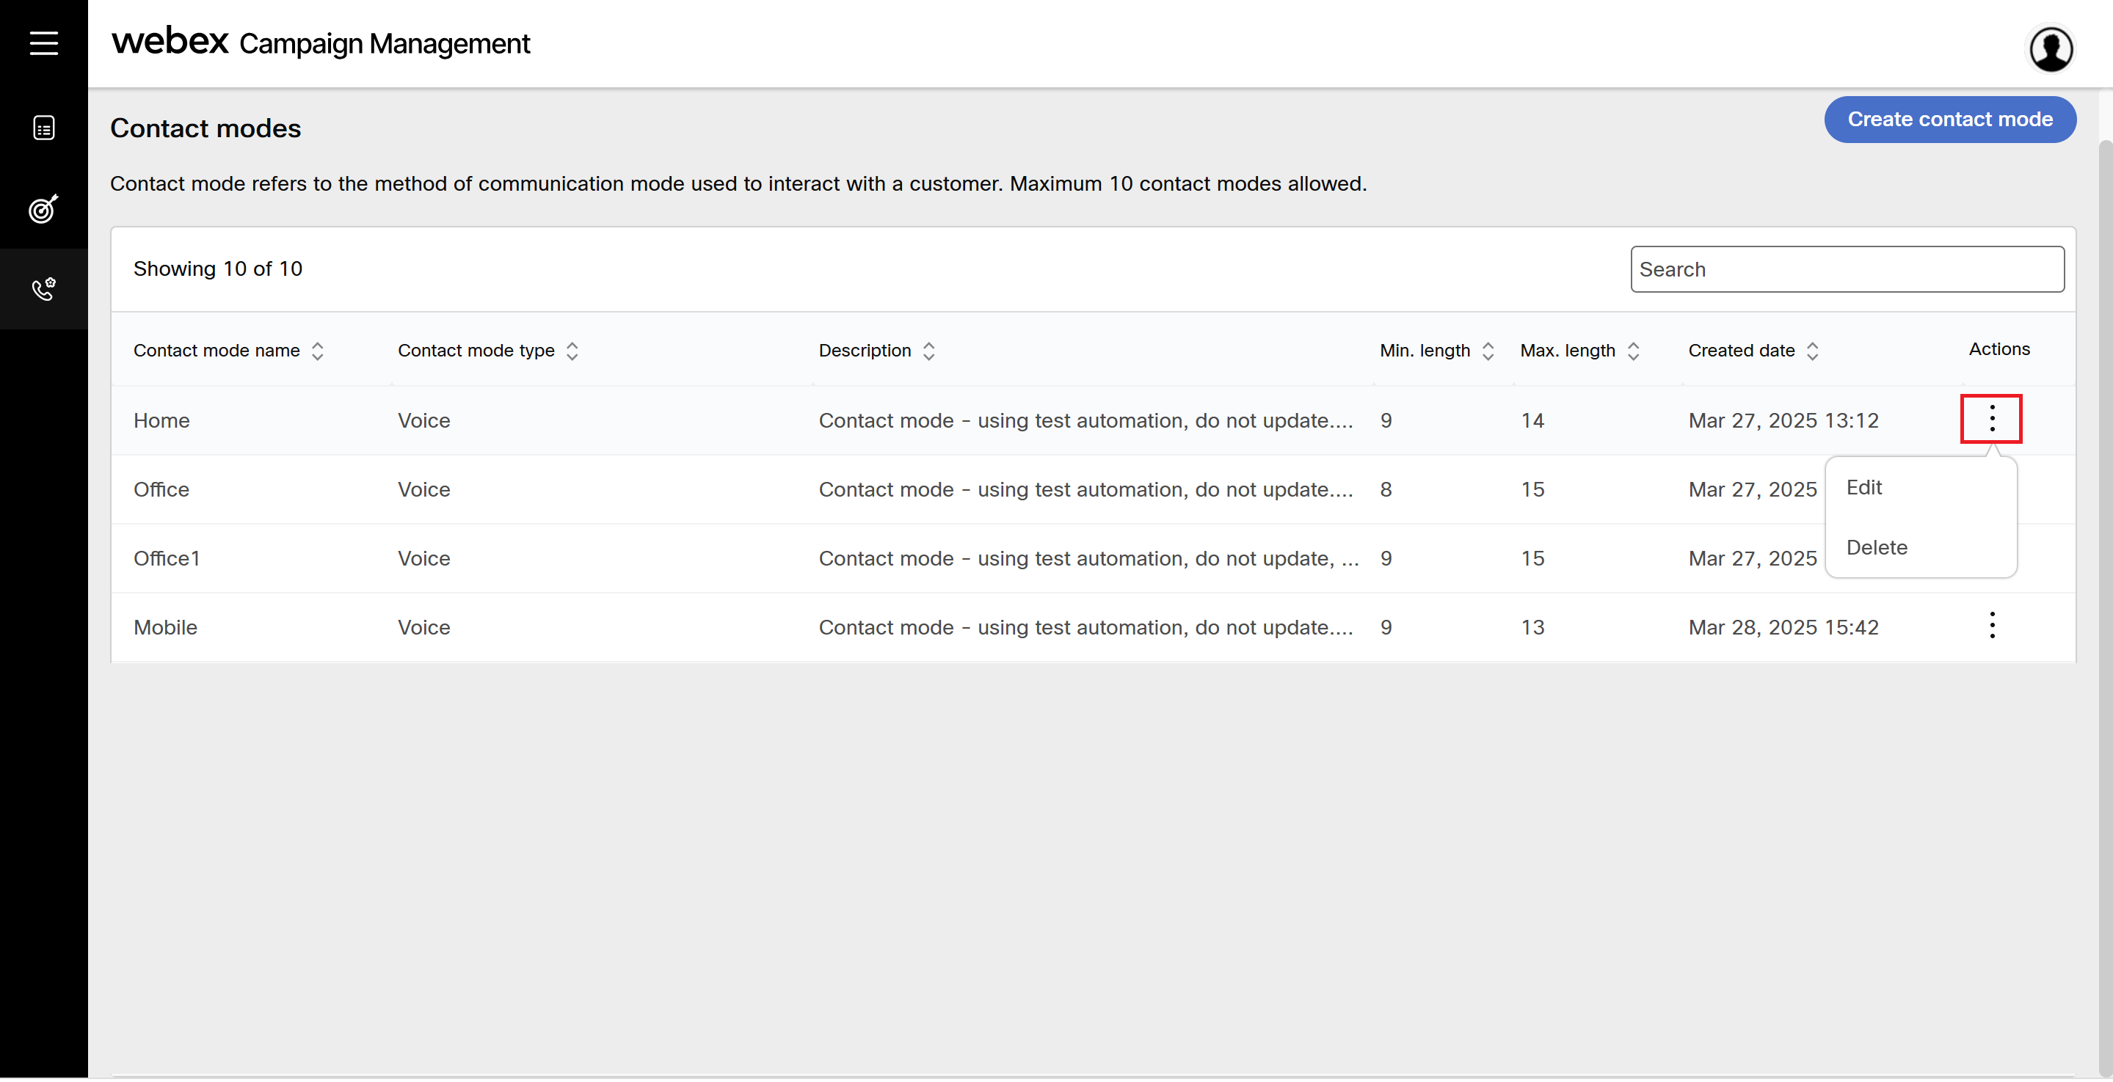Choose Delete from the actions popup

(x=1876, y=547)
